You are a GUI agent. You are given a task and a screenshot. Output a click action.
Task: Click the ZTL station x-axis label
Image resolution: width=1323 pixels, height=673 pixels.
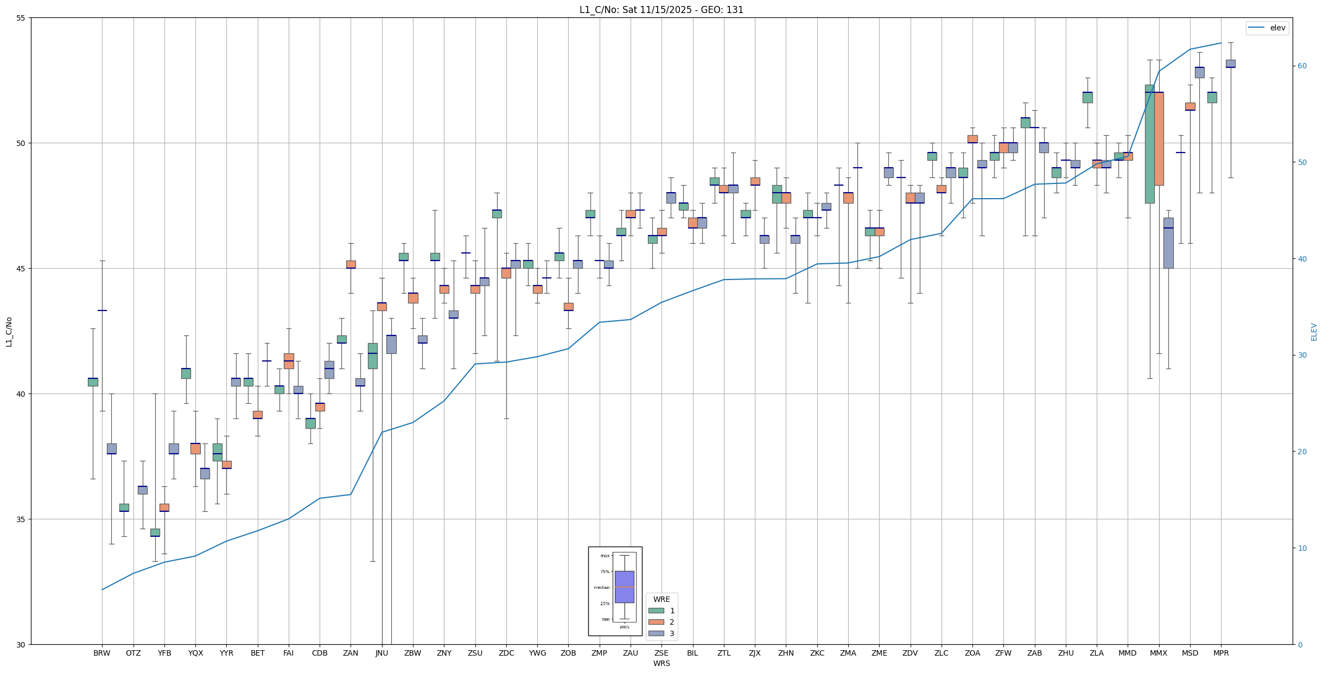[x=724, y=653]
